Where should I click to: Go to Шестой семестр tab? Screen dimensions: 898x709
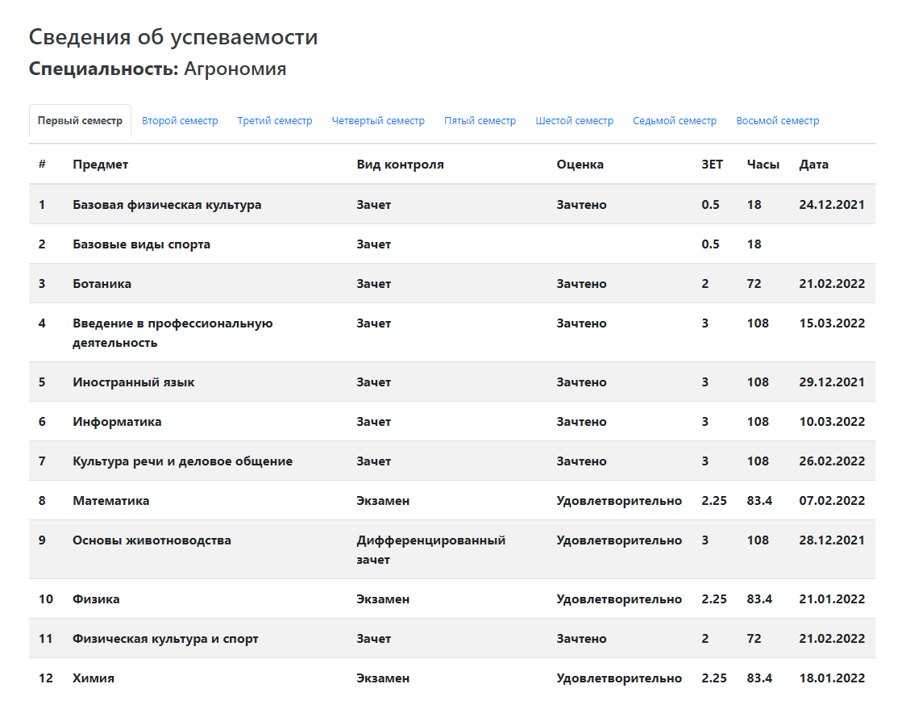click(x=575, y=121)
